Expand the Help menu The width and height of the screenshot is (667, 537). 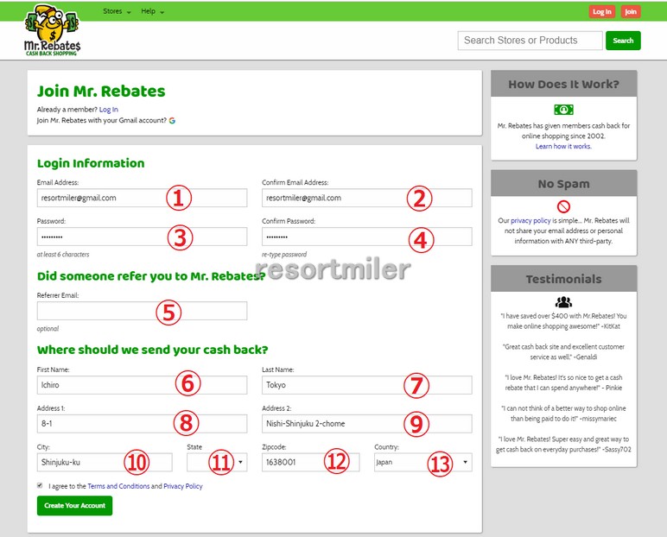(152, 12)
